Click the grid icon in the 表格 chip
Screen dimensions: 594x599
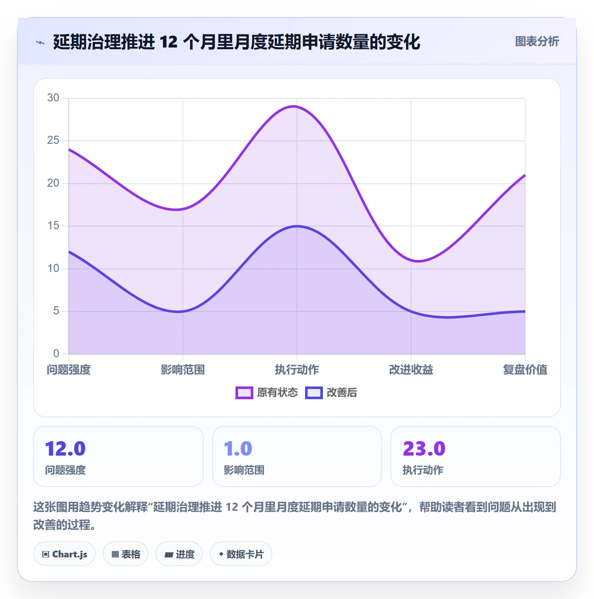115,554
